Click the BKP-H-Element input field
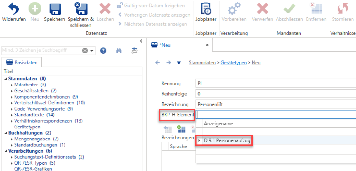 click(x=275, y=114)
